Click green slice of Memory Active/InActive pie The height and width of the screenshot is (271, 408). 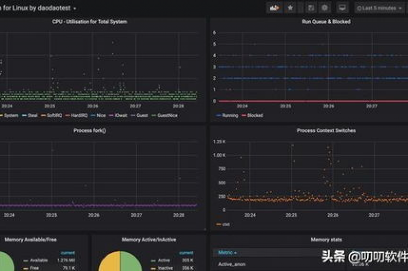130,263
